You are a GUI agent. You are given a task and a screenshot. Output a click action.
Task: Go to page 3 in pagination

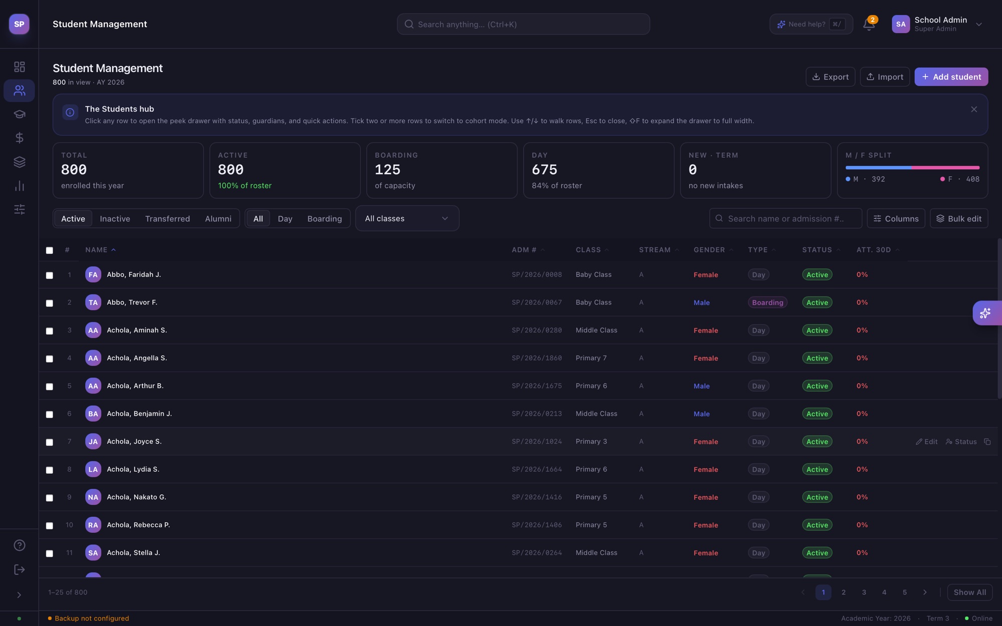coord(864,592)
